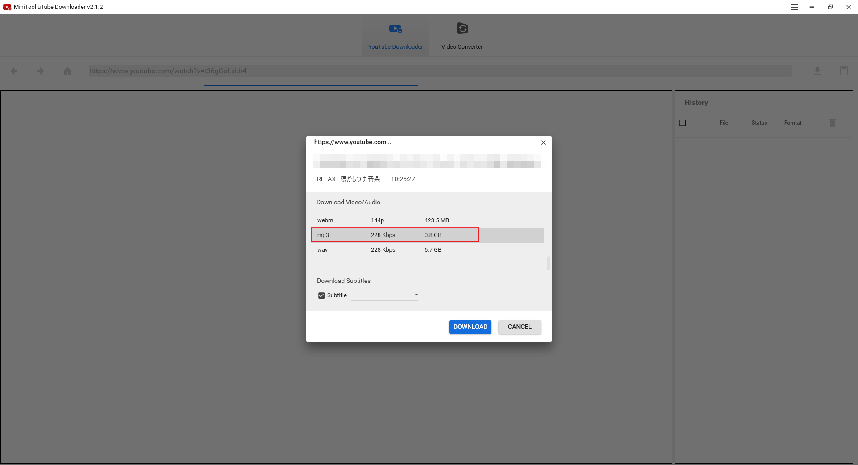Click the CANCEL button

pos(520,327)
